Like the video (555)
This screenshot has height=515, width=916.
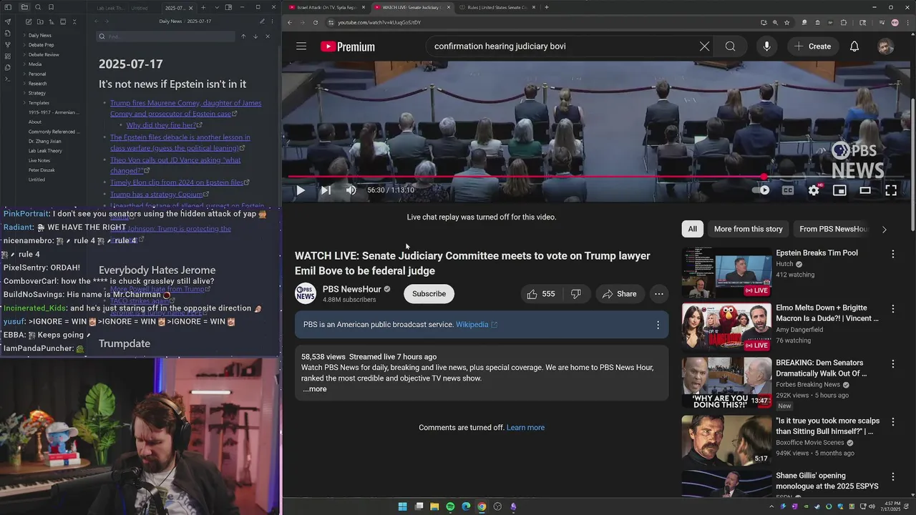(x=541, y=294)
